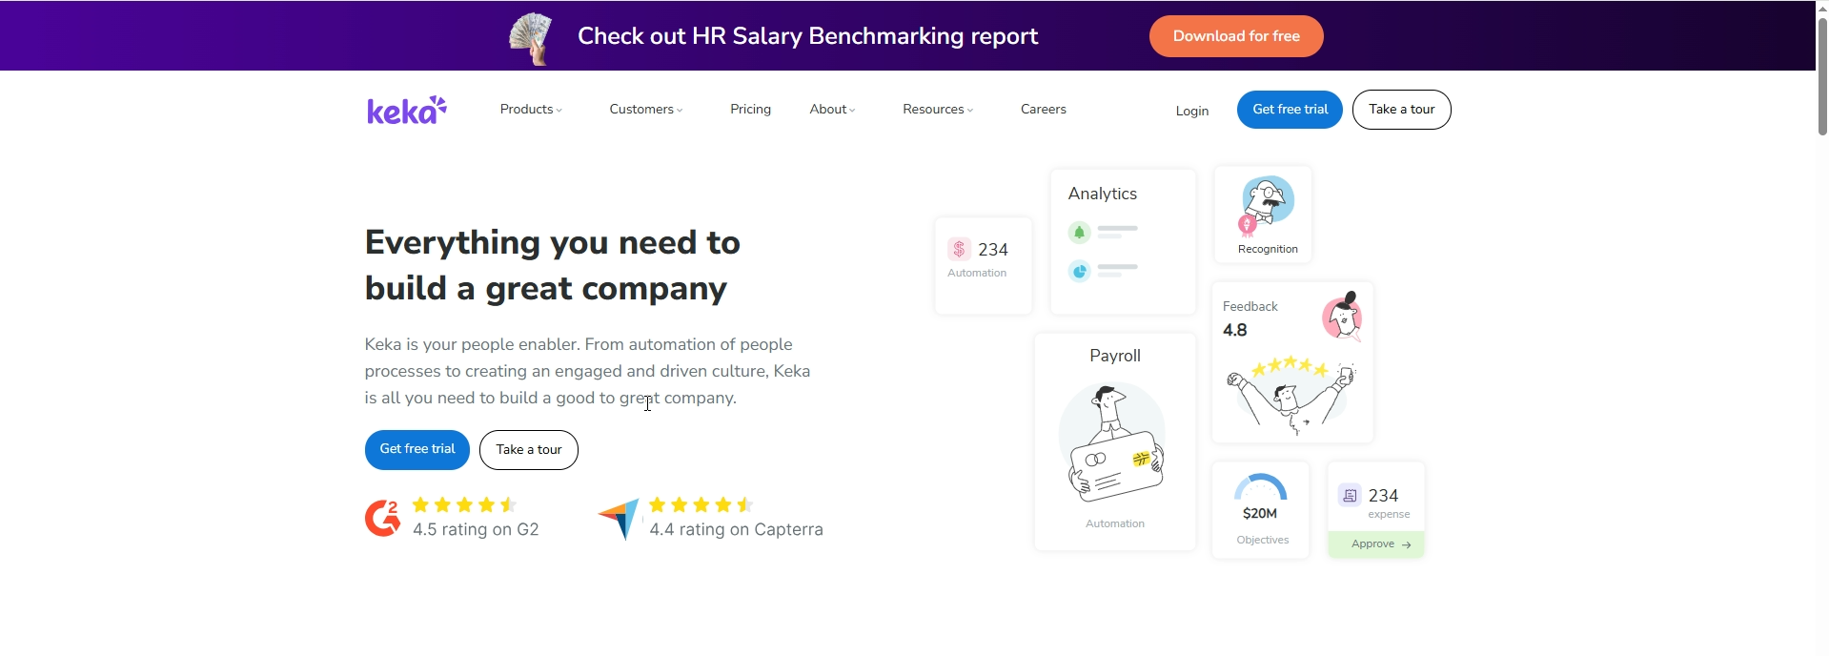
Task: Open the Resources dropdown menu
Action: point(938,110)
